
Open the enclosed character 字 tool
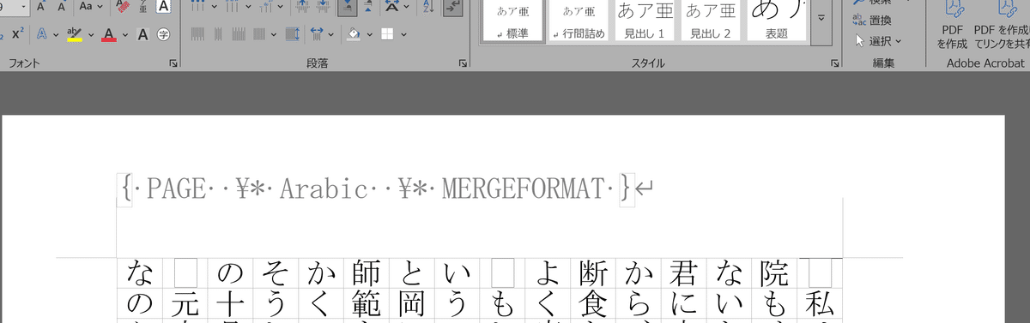click(x=163, y=35)
